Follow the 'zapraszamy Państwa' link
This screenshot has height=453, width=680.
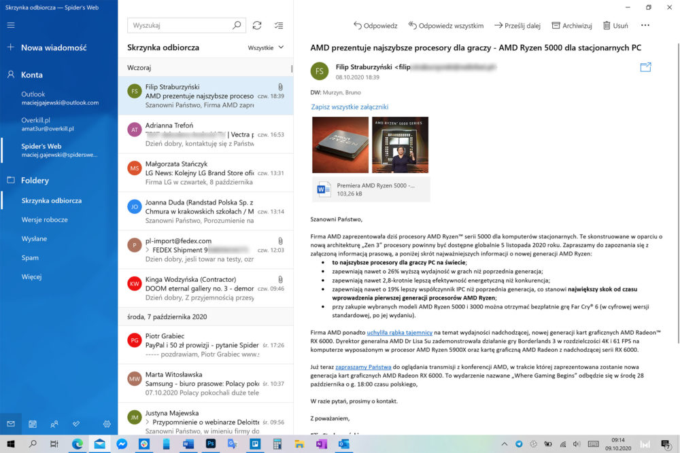[363, 367]
